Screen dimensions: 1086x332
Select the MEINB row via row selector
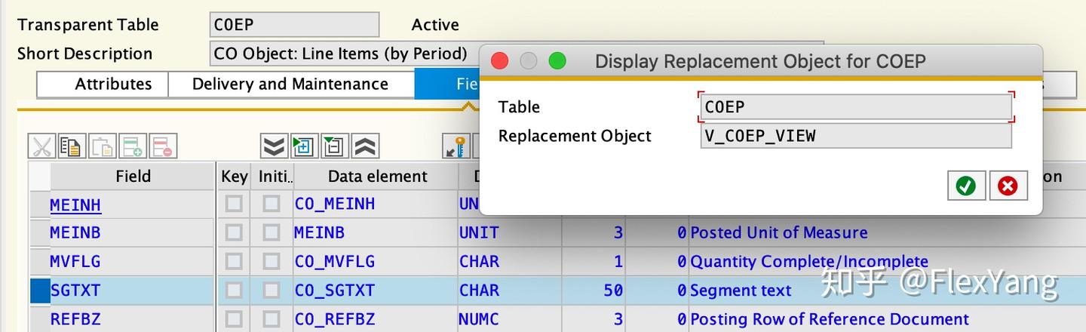coord(39,233)
